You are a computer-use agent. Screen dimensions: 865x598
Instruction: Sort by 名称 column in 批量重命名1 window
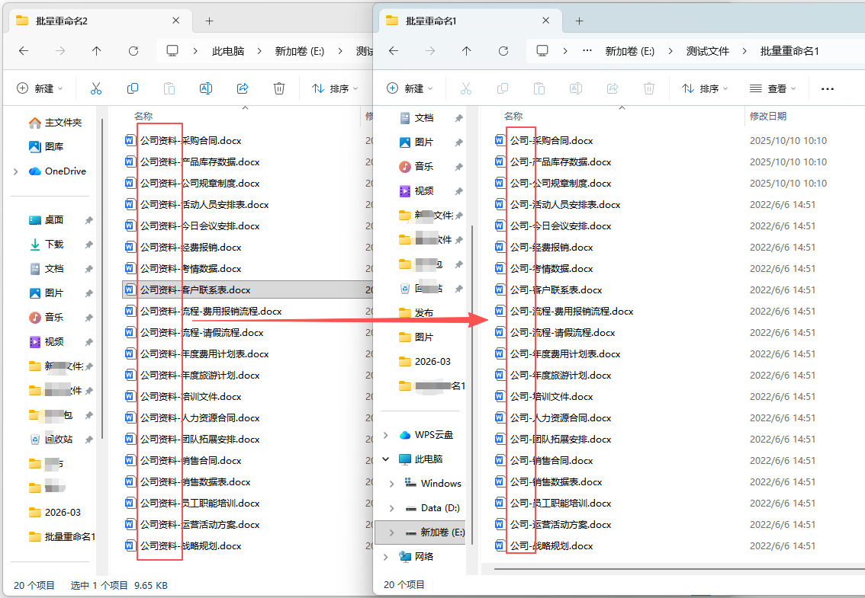[513, 117]
